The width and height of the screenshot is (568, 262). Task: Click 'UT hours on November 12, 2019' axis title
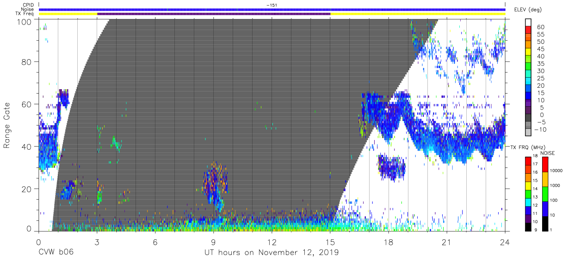click(x=272, y=253)
